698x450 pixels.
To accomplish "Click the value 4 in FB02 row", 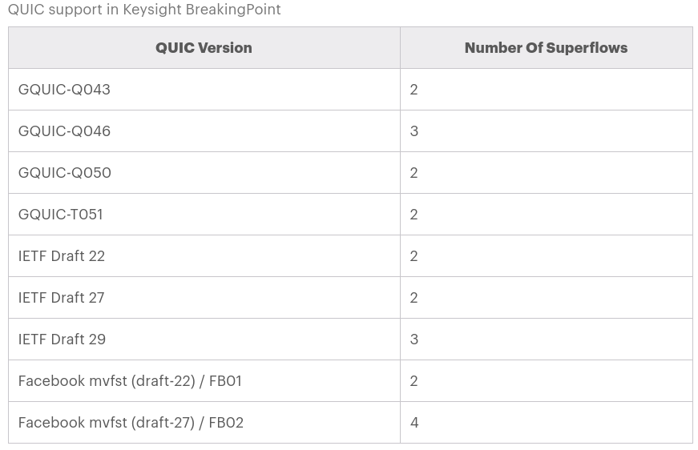I will [414, 423].
